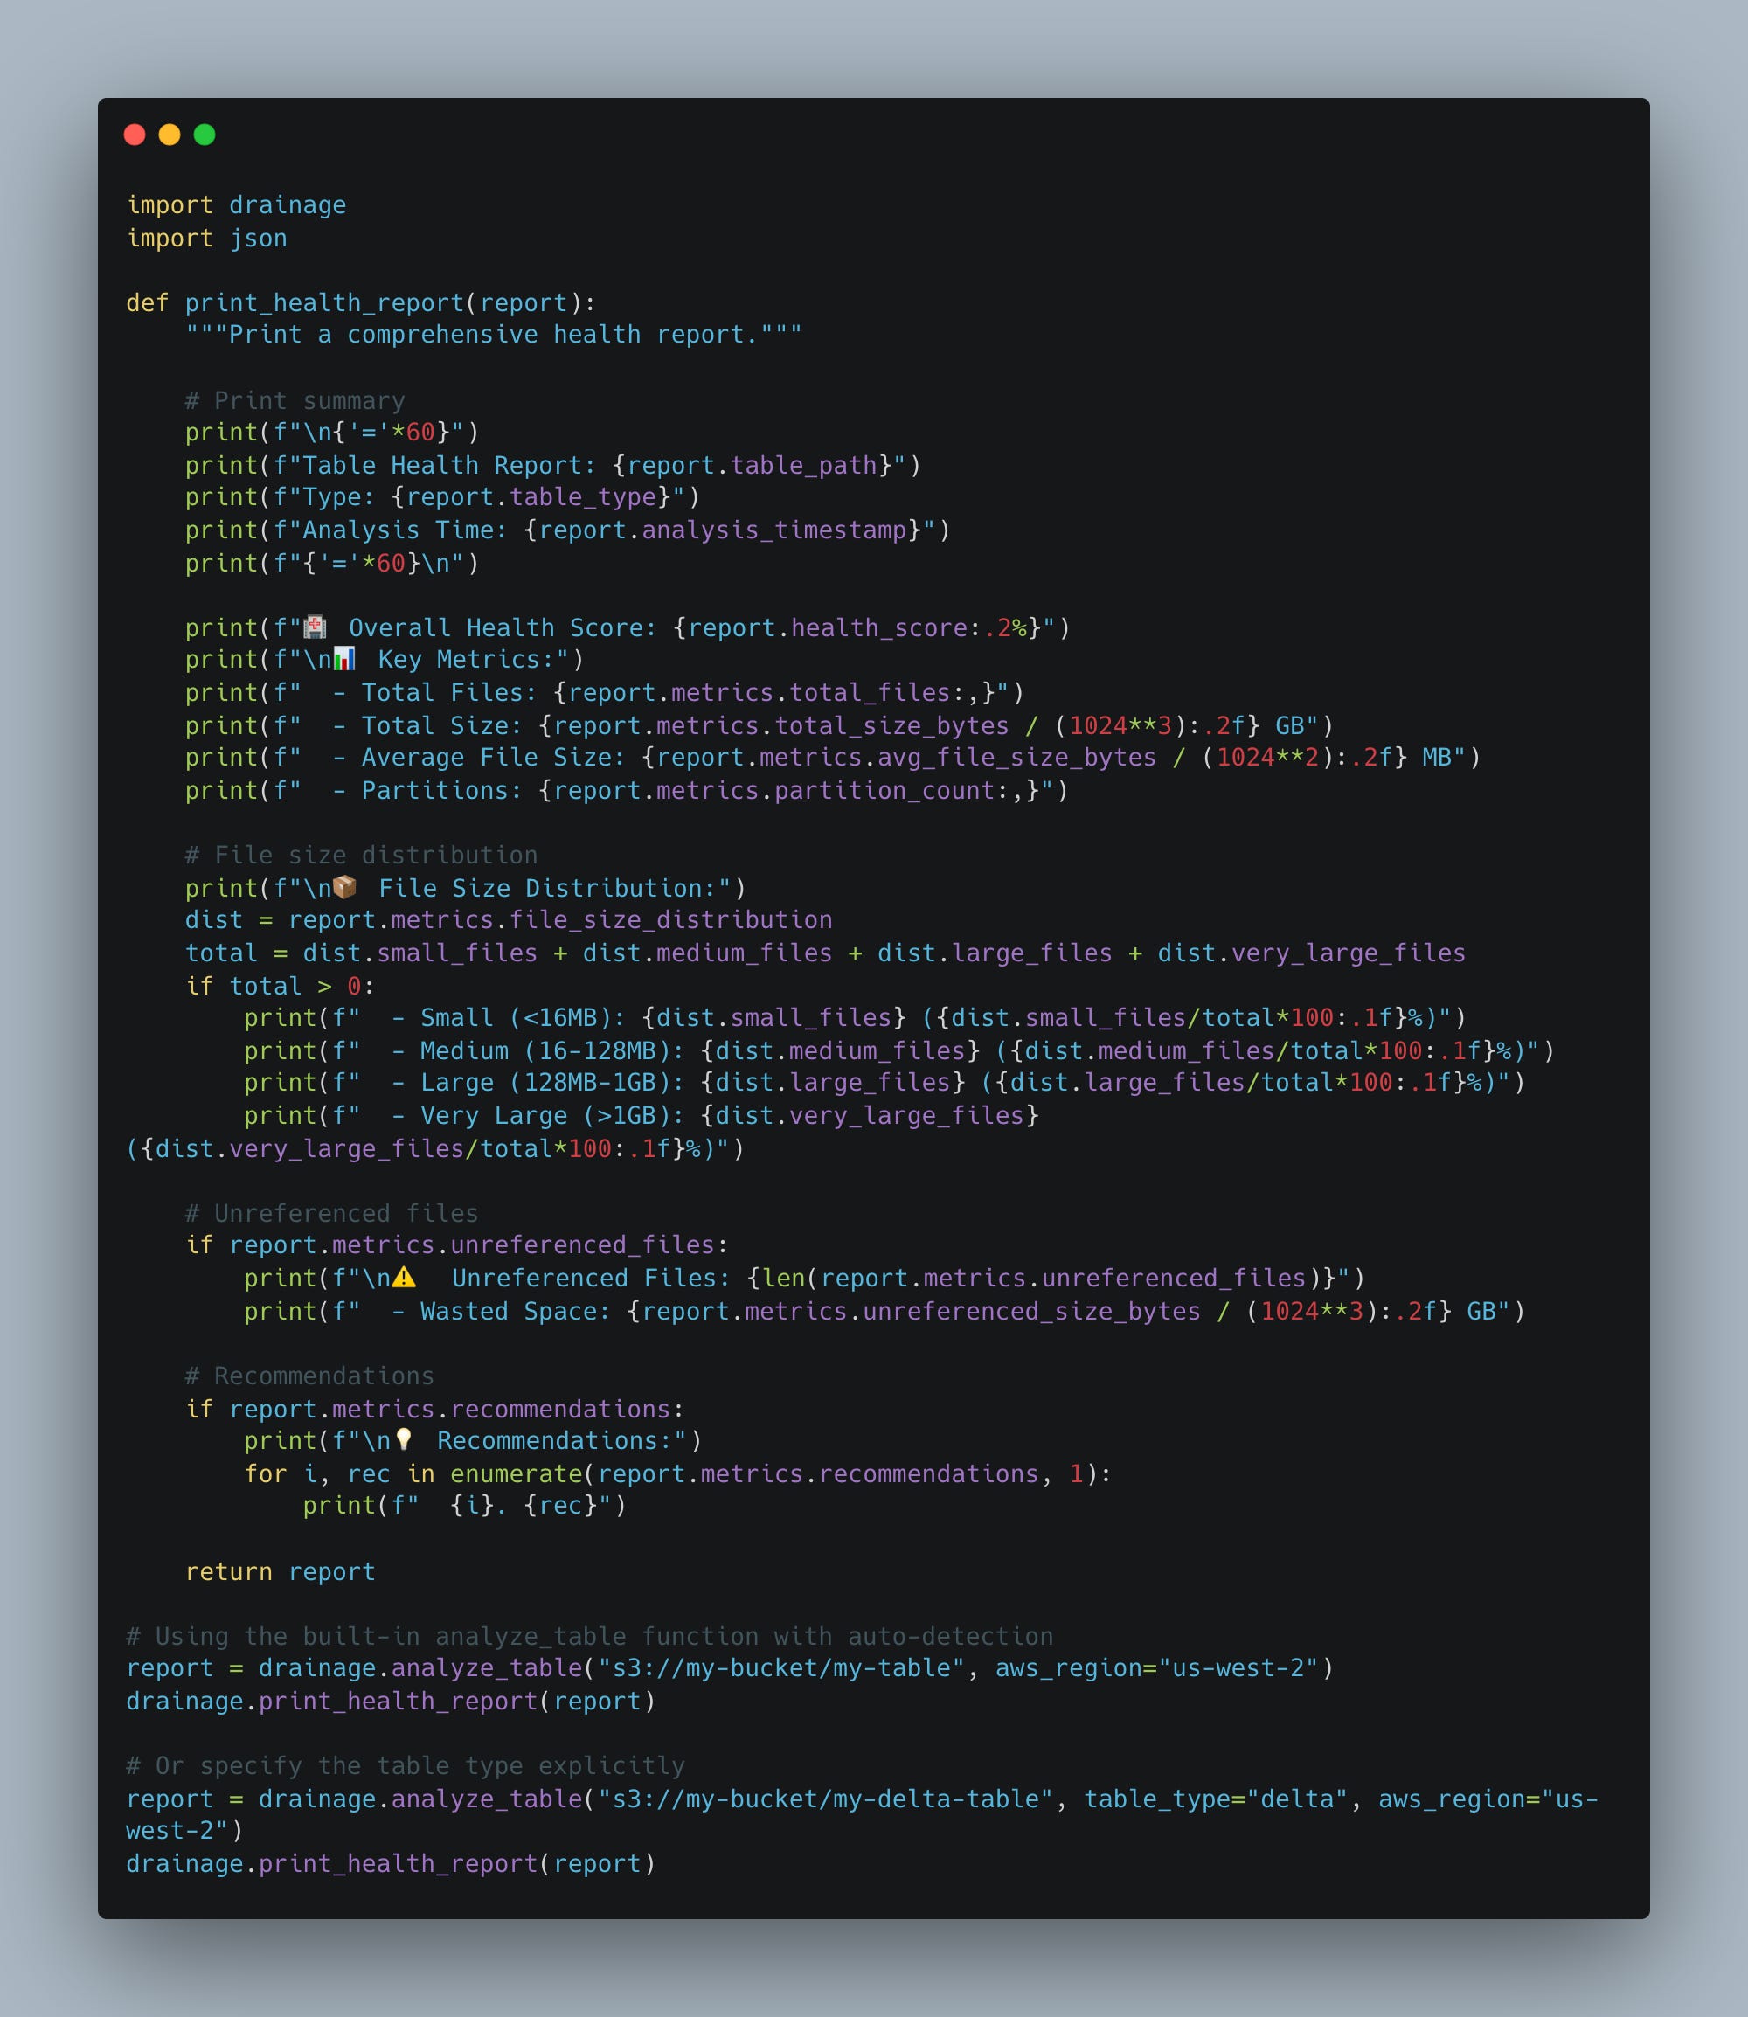The height and width of the screenshot is (2017, 1748).
Task: Click the last drainage.print_health_report(report) line
Action: click(390, 1863)
